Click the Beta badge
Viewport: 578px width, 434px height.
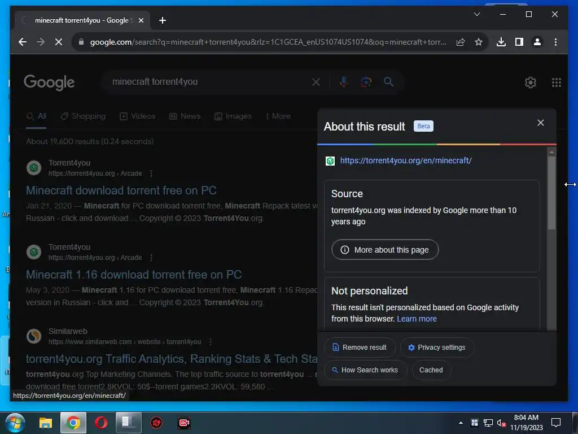423,126
